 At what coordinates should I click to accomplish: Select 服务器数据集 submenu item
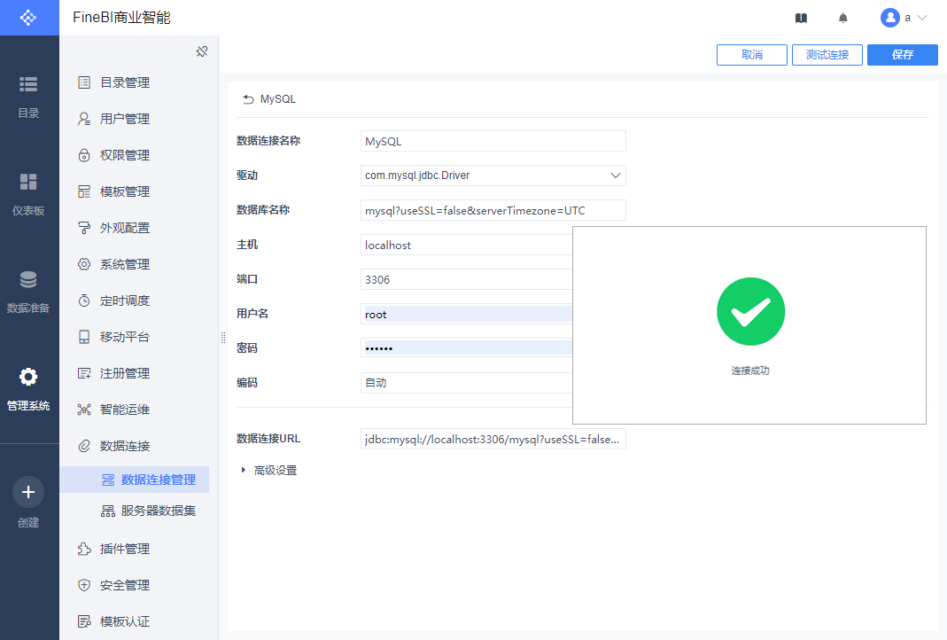point(149,511)
